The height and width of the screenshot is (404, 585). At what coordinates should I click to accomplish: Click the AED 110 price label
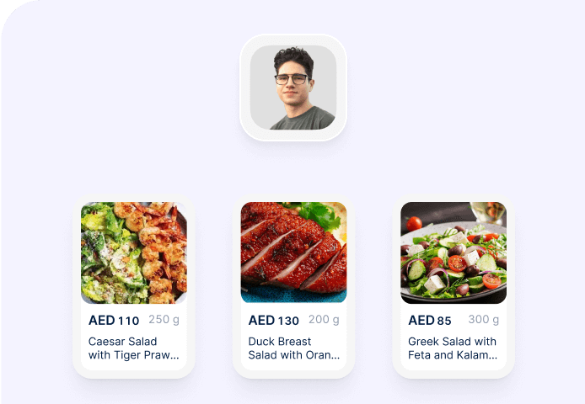[114, 320]
